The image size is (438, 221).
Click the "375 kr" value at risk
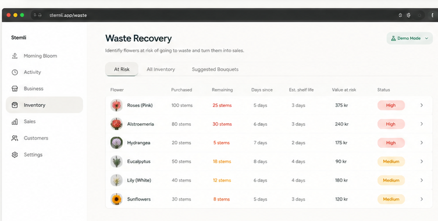pyautogui.click(x=341, y=105)
